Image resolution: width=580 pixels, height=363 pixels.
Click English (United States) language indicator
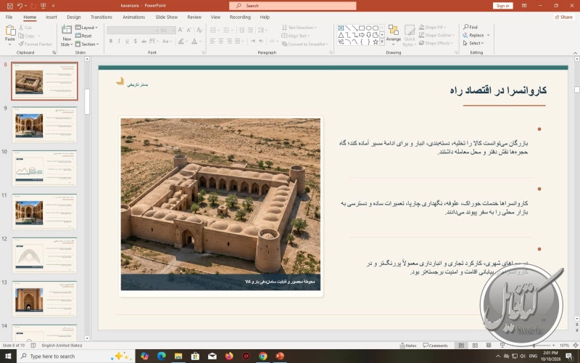62,346
